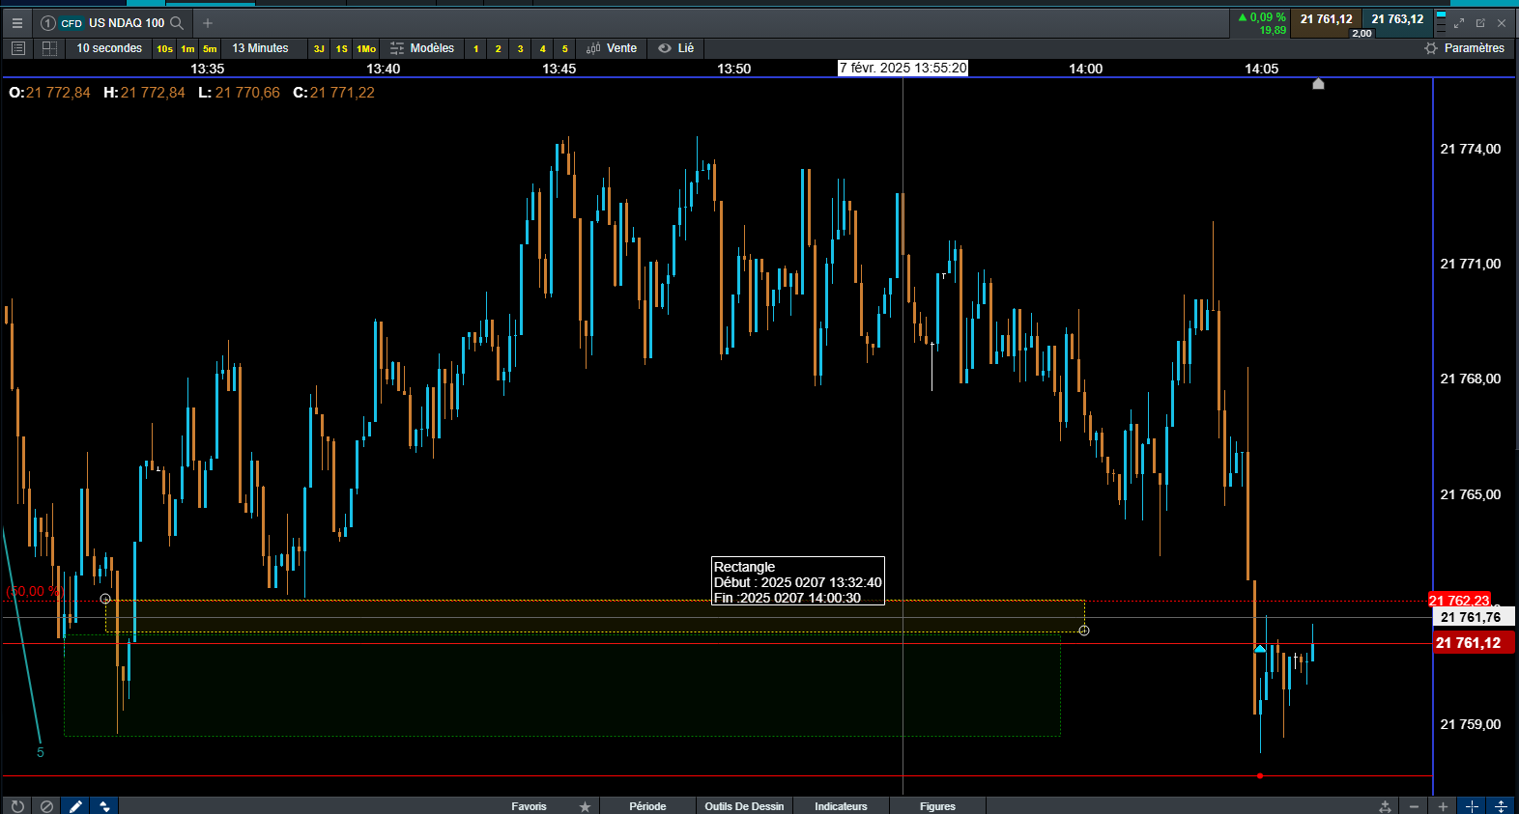Pop out the chart into new window
1519x814 pixels.
coord(1480,23)
